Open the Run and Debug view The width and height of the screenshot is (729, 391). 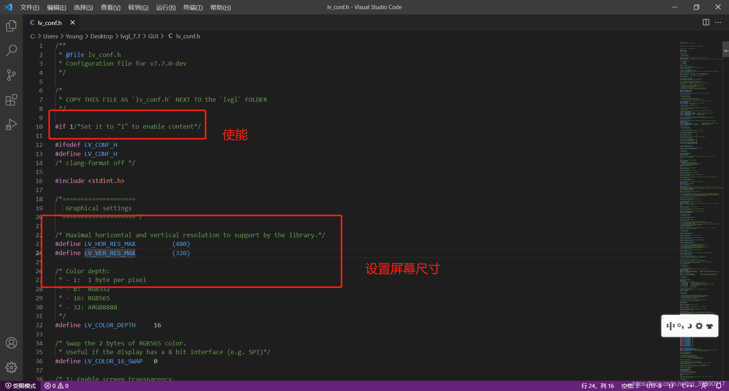tap(11, 125)
